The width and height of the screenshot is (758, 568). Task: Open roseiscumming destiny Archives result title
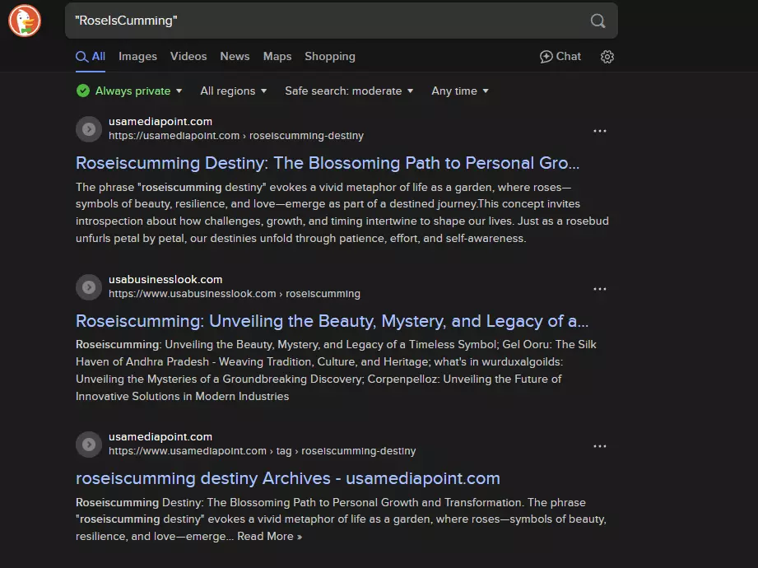(288, 478)
